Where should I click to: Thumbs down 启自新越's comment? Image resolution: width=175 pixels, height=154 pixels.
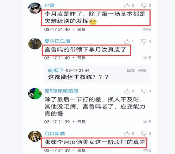[x=143, y=134]
